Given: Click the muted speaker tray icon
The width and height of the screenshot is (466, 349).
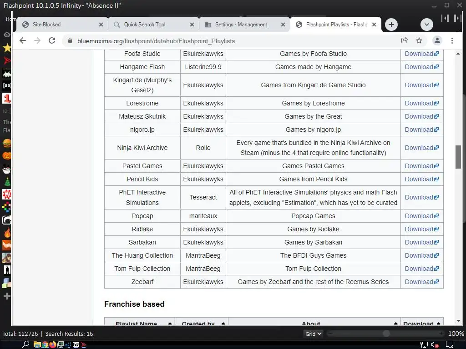Looking at the screenshot, I should tap(435, 345).
